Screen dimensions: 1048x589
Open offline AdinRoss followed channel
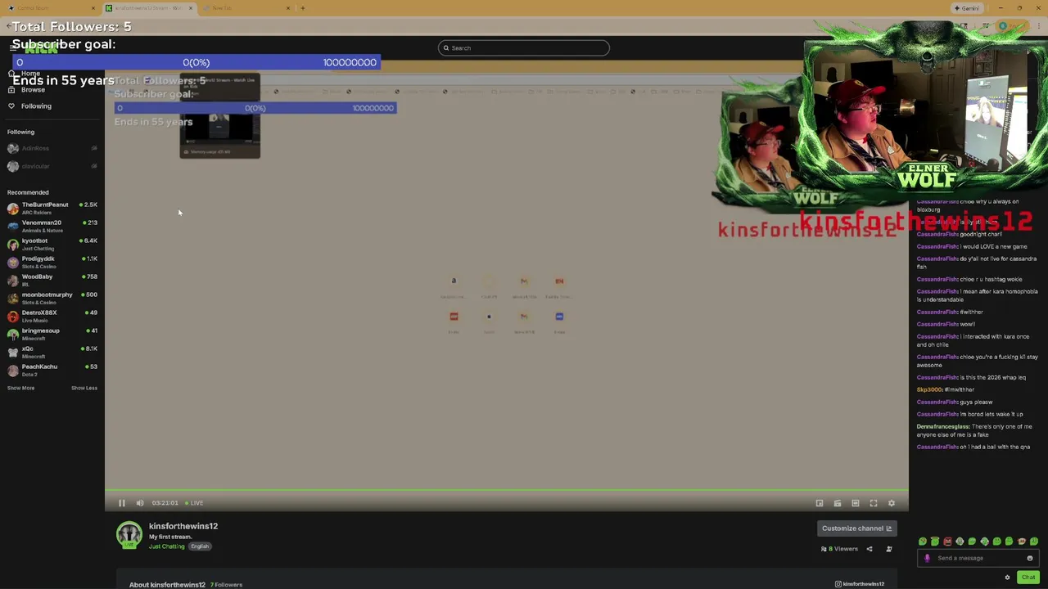click(x=52, y=148)
